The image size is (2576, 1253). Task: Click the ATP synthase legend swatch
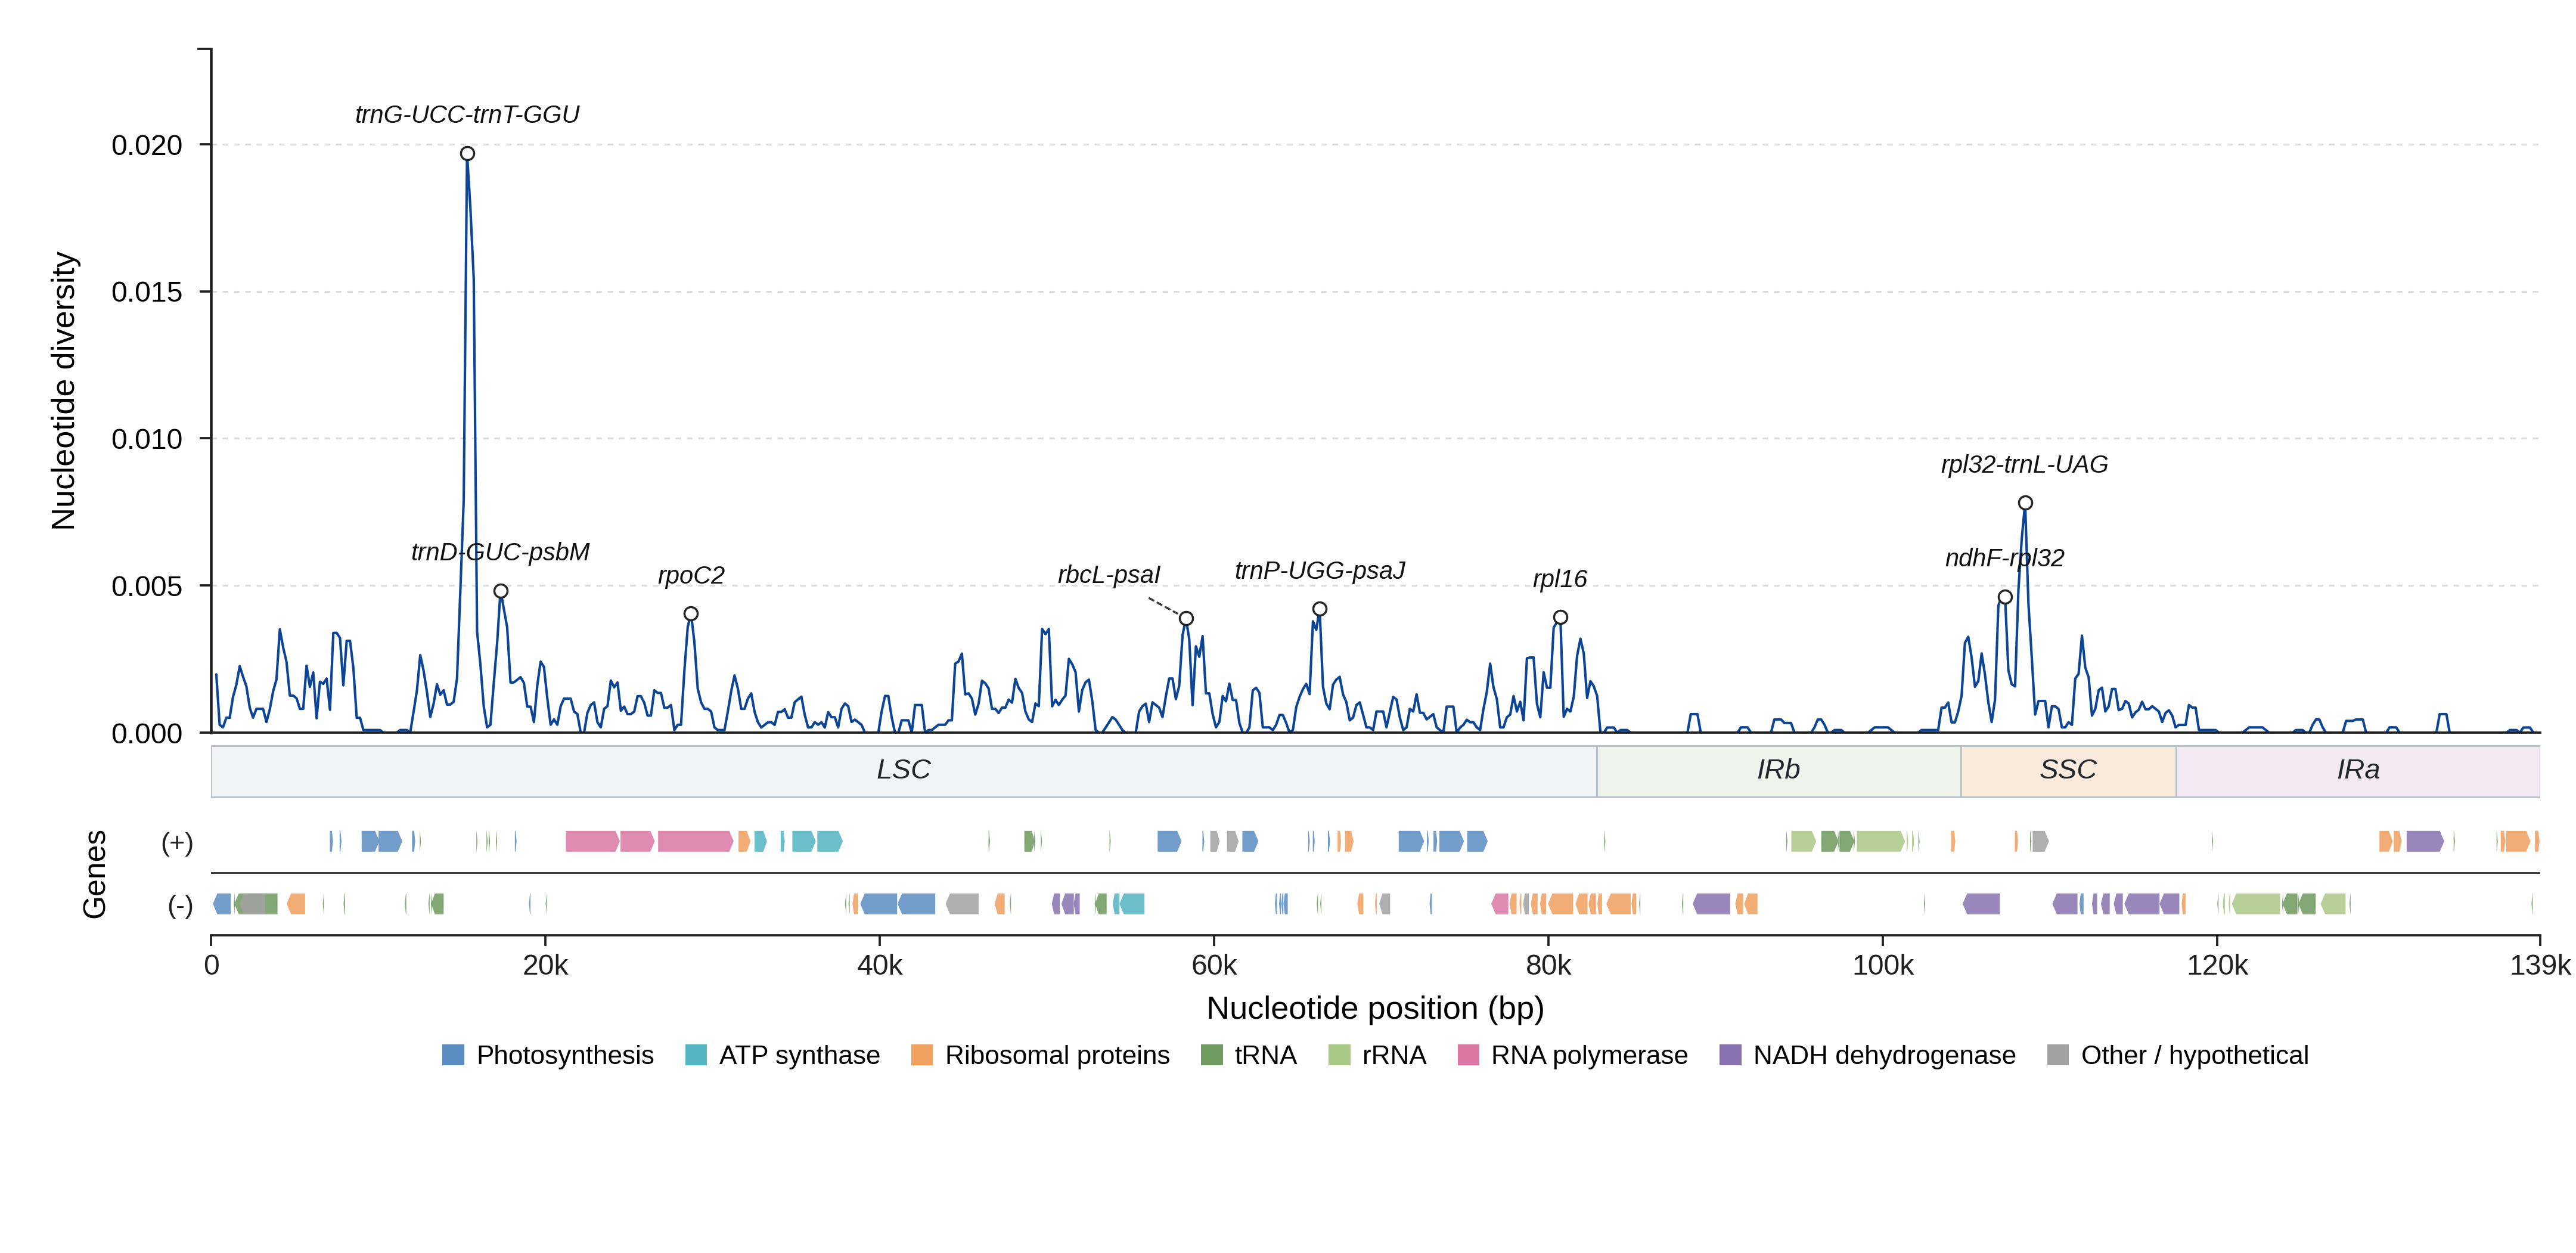tap(696, 1055)
